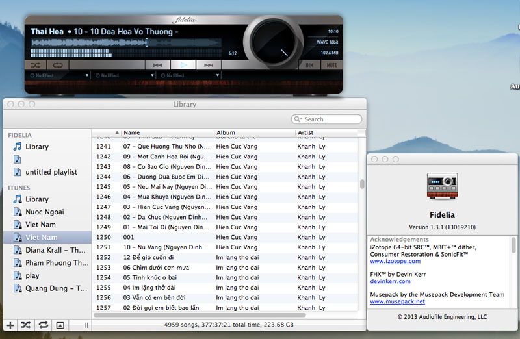Image resolution: width=520 pixels, height=339 pixels.
Task: Toggle sort order on number column arrow
Action: tap(117, 132)
